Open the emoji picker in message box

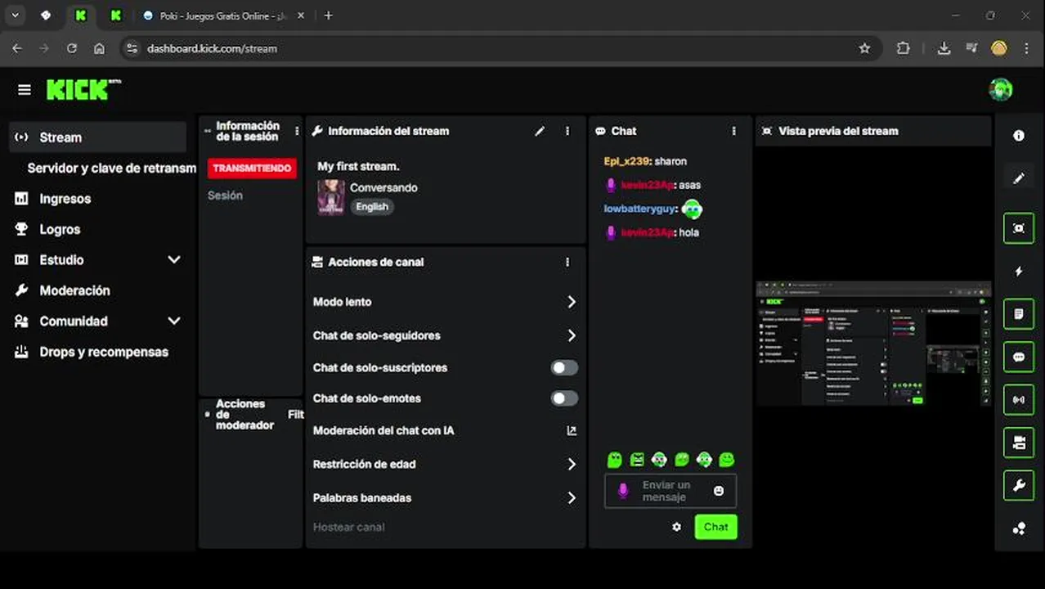coord(719,491)
